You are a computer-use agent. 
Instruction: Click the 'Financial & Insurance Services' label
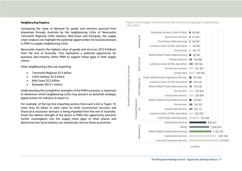pos(171,141)
